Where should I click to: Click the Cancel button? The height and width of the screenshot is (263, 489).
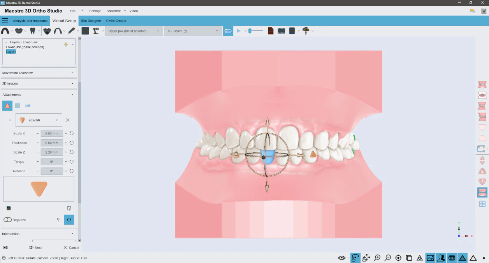click(x=71, y=247)
